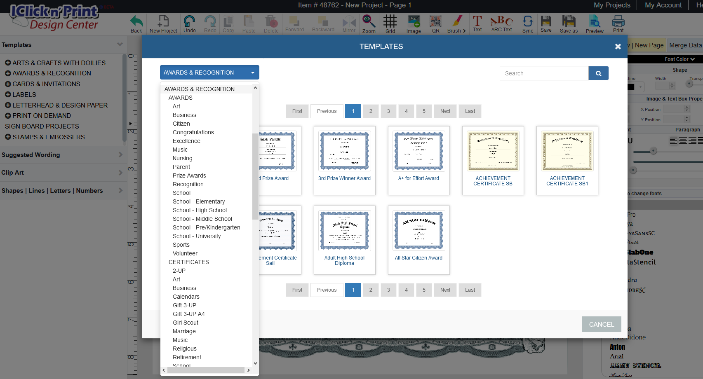Open the AWARDS & RECOGNITION dropdown button
The height and width of the screenshot is (379, 703).
pos(209,73)
